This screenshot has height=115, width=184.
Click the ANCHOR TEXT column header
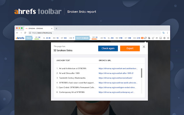(x=63, y=60)
